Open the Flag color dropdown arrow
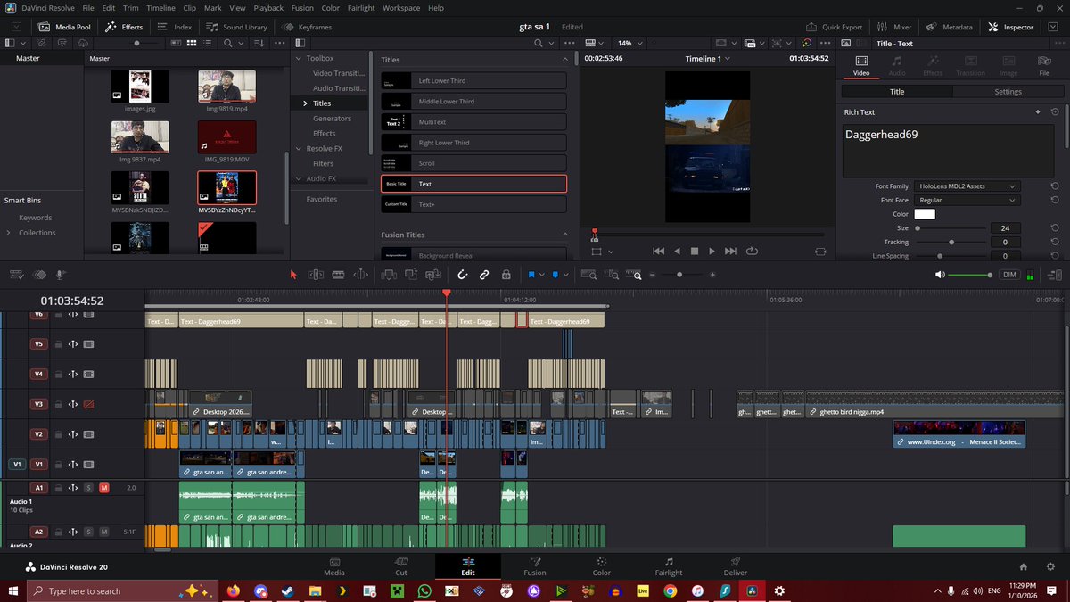Screen dimensions: 1070x602 [x=540, y=276]
